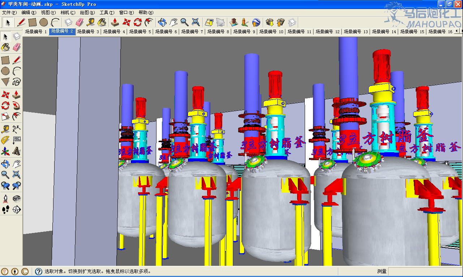This screenshot has height=277, width=463.
Task: Click the middle round status bar icon
Action: tap(15, 272)
